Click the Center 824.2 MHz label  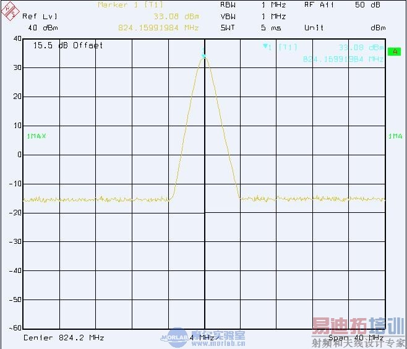coord(64,338)
